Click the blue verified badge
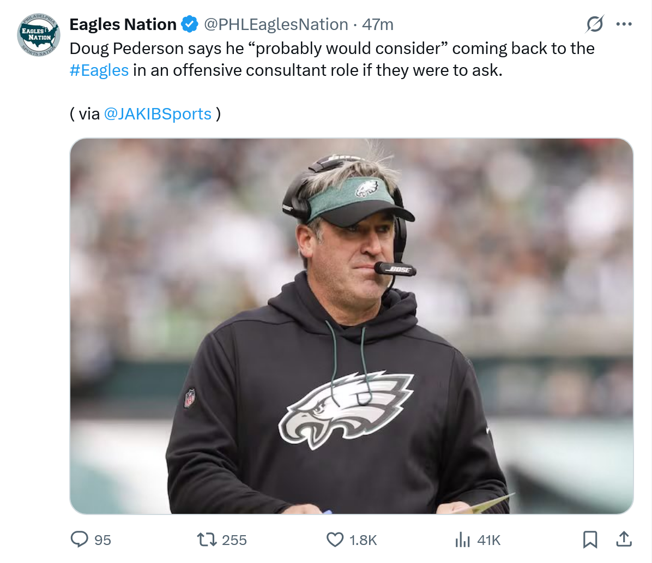Viewport: 652px width, 563px height. tap(189, 25)
